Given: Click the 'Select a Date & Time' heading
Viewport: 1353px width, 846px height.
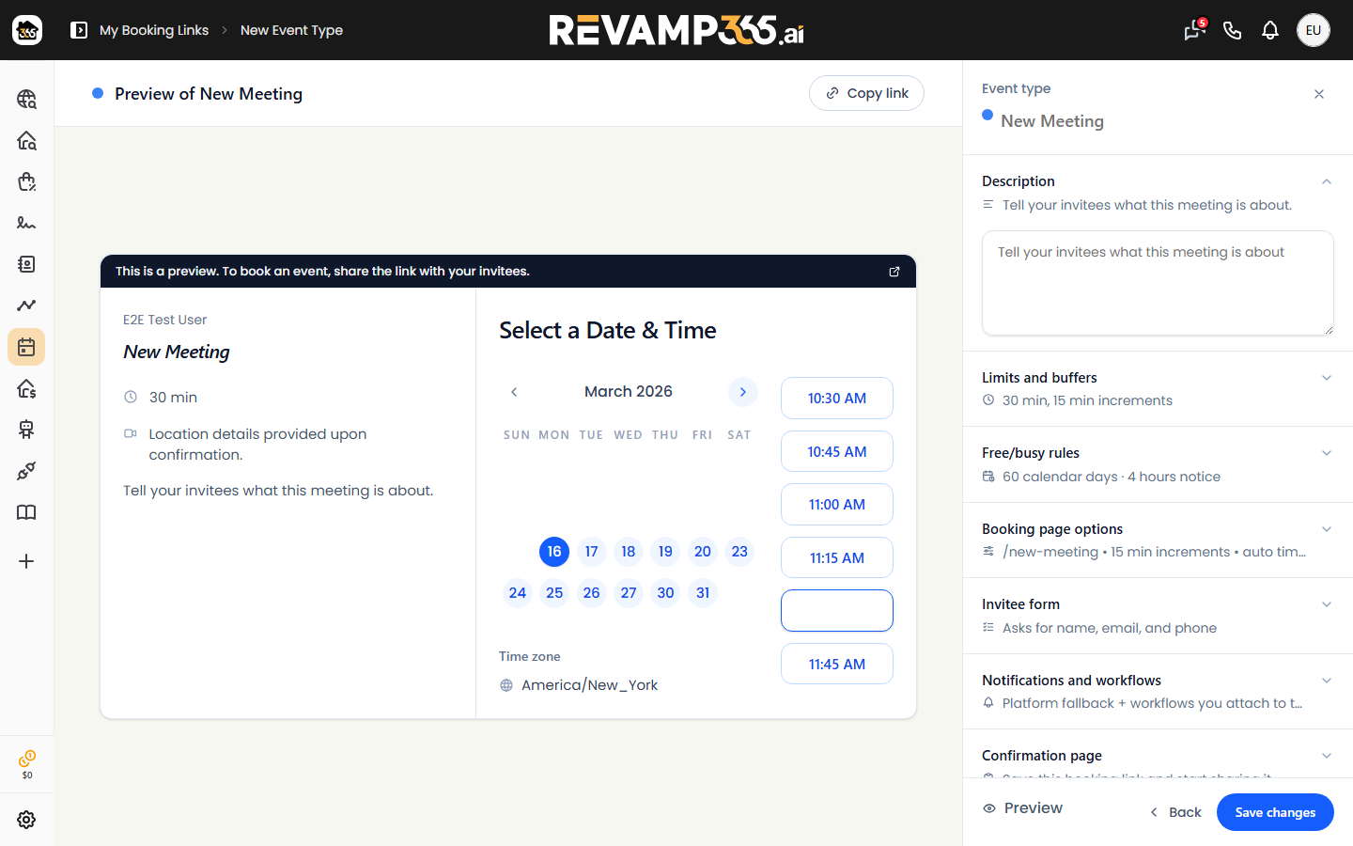Looking at the screenshot, I should (608, 331).
